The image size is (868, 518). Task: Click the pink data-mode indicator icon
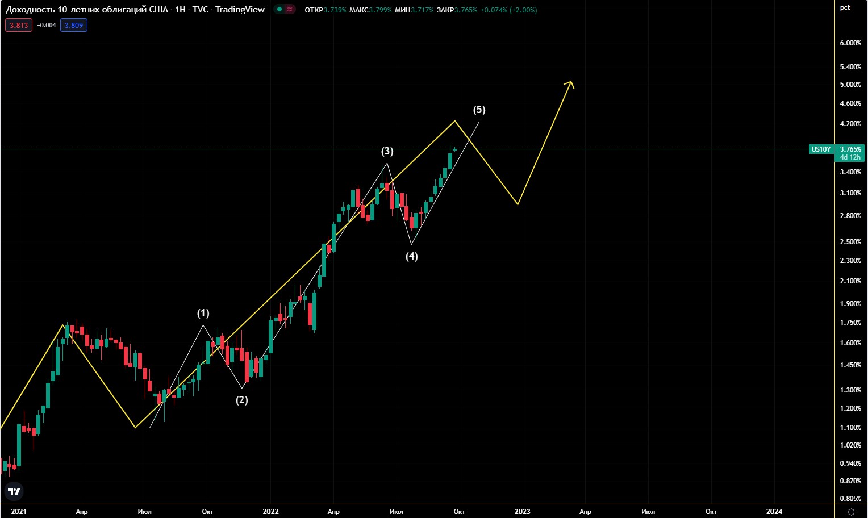coord(290,10)
